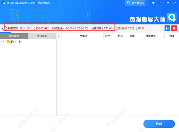The height and width of the screenshot is (132, 179).
Task: Pause the scan with the blue pause button
Action: pos(167,28)
